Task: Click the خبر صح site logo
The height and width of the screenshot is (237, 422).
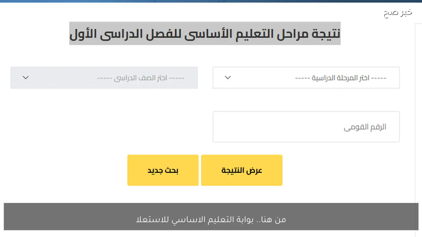Action: pos(397,13)
